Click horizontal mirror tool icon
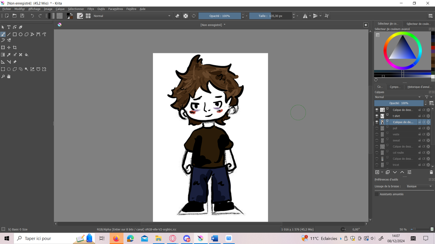Viewport: 435px width, 244px height. (305, 16)
